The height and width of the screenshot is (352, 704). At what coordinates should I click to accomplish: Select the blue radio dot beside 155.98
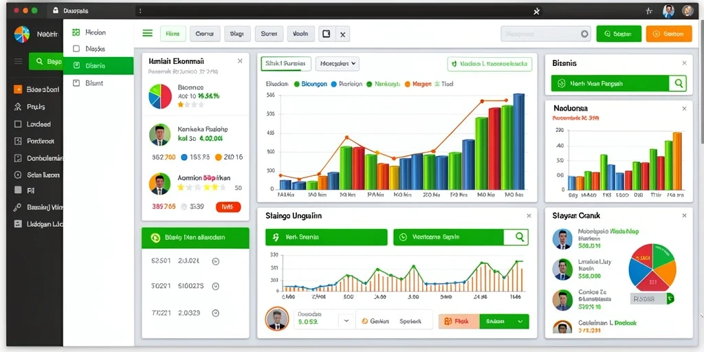click(x=184, y=157)
